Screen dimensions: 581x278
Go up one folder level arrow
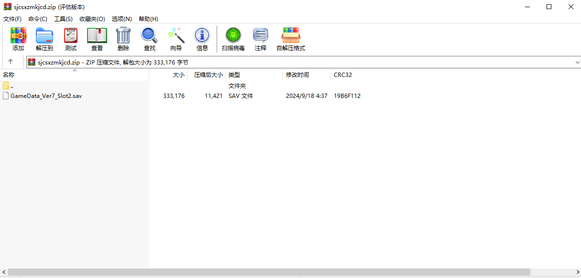click(11, 62)
